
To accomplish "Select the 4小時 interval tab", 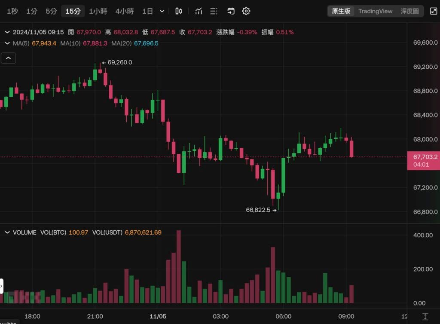I will tap(124, 11).
